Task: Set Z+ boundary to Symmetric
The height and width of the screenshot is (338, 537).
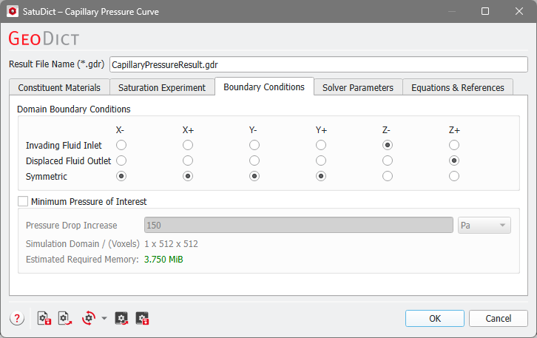Action: pos(454,176)
